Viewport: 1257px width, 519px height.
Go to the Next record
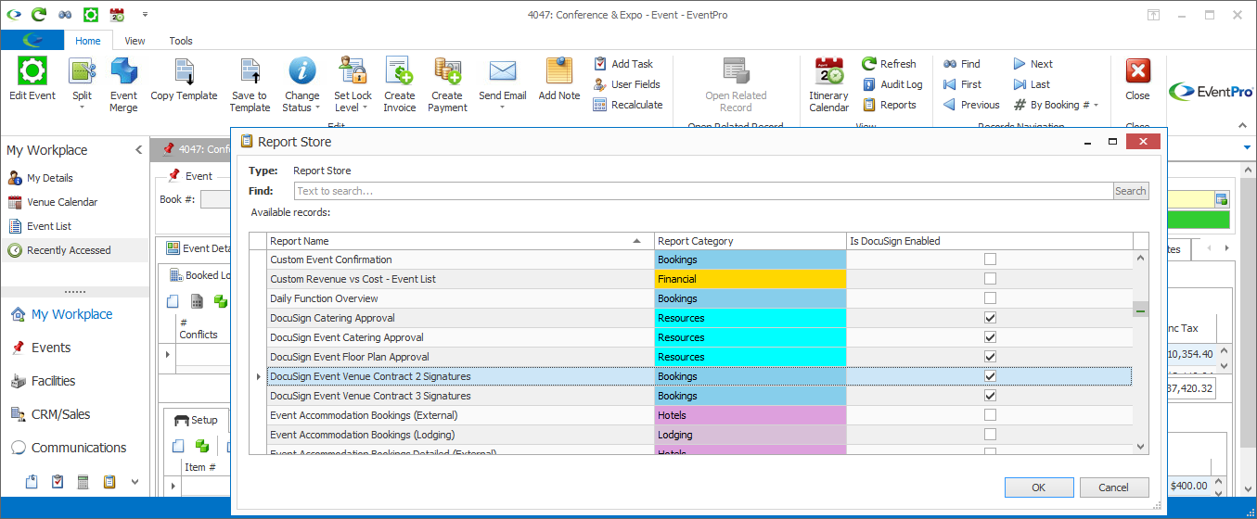[1033, 64]
